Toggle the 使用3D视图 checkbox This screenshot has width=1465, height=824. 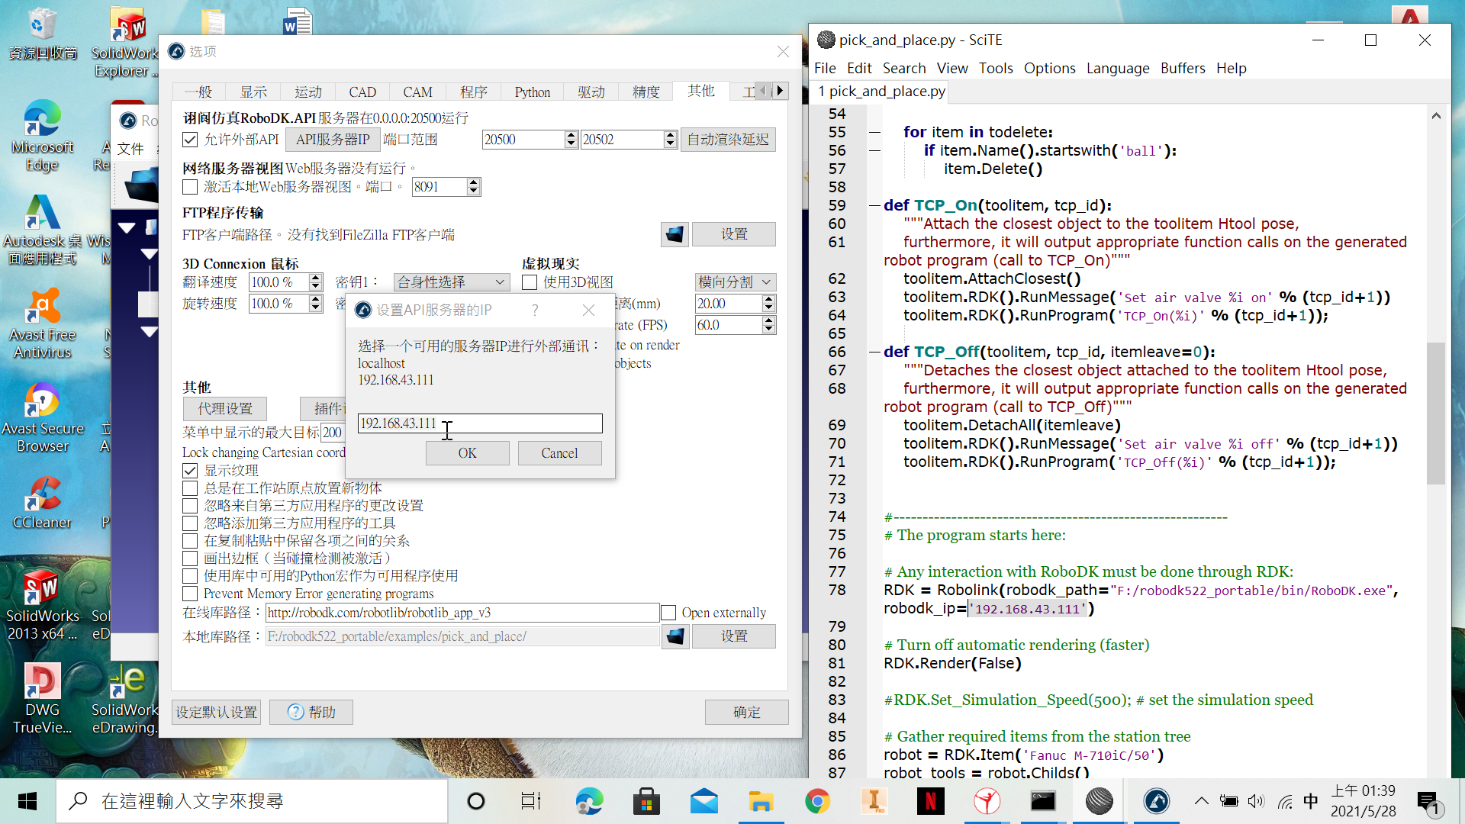click(530, 282)
